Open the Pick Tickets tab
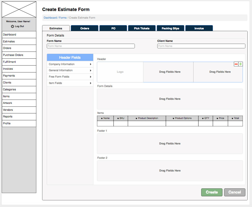Screen dimensions: 252x207 point(142,28)
